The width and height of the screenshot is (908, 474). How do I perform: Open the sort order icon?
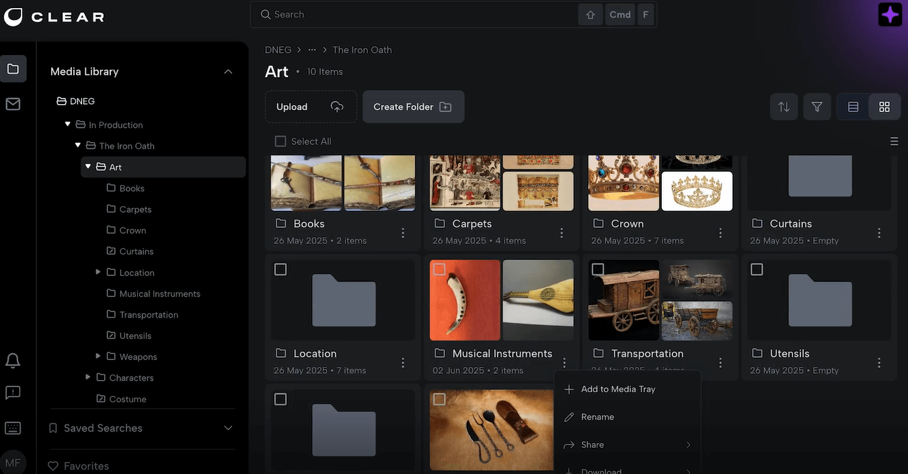[784, 107]
